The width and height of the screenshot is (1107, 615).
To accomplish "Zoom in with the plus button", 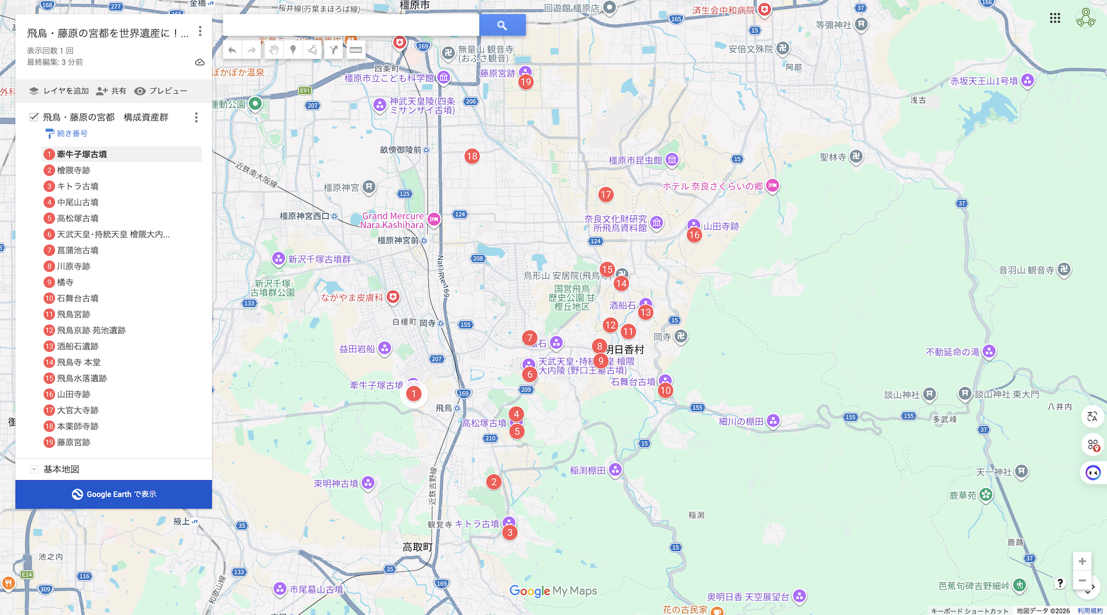I will (1082, 561).
